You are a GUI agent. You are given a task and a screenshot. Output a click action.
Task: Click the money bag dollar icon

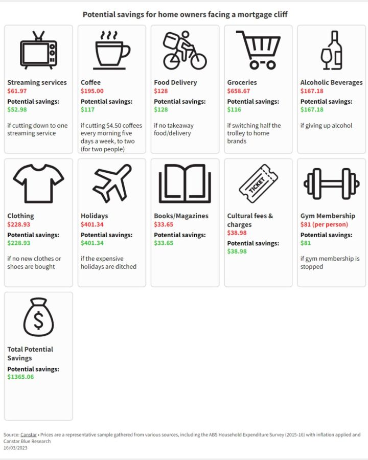point(38,317)
